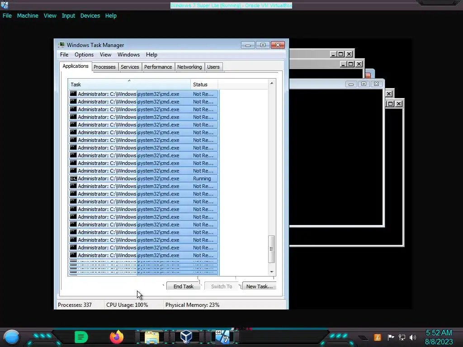Click the End Task button
This screenshot has height=347, width=463.
(x=184, y=286)
